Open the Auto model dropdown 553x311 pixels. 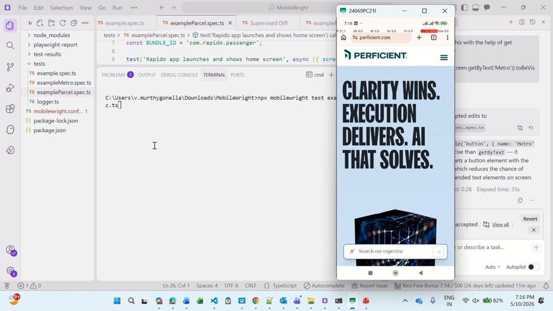tap(493, 267)
